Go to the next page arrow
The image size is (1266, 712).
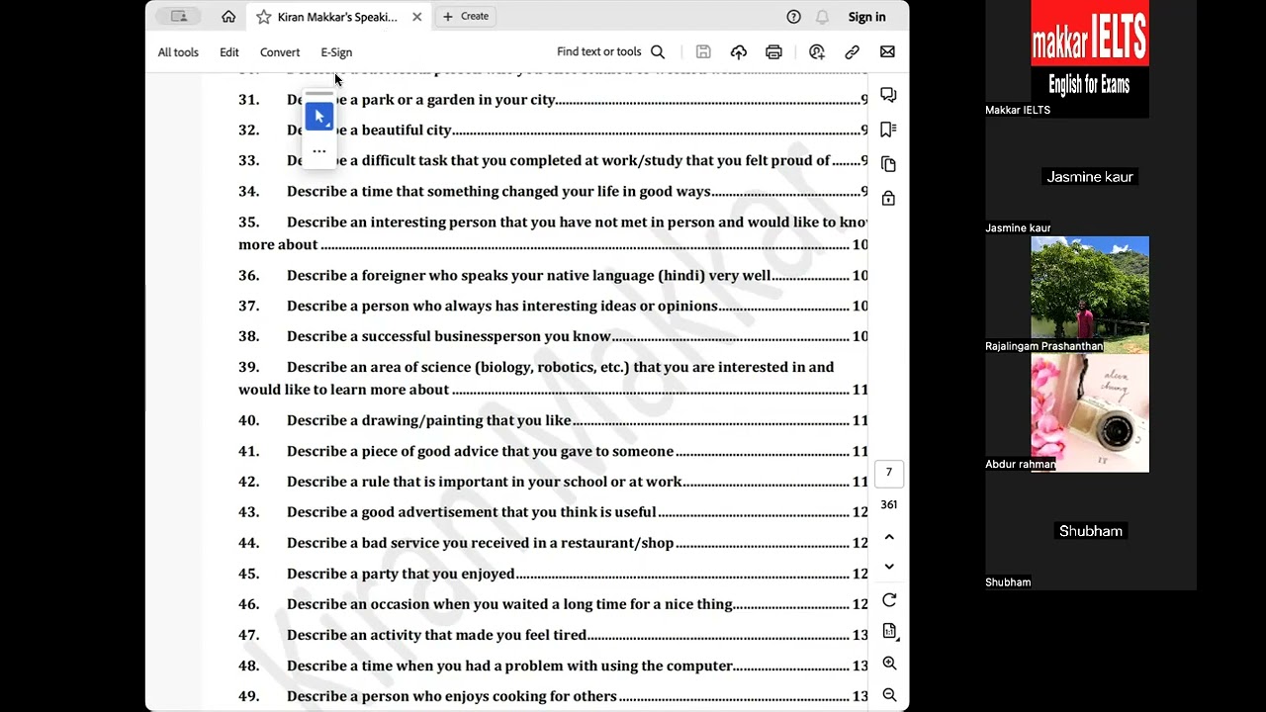coord(889,567)
